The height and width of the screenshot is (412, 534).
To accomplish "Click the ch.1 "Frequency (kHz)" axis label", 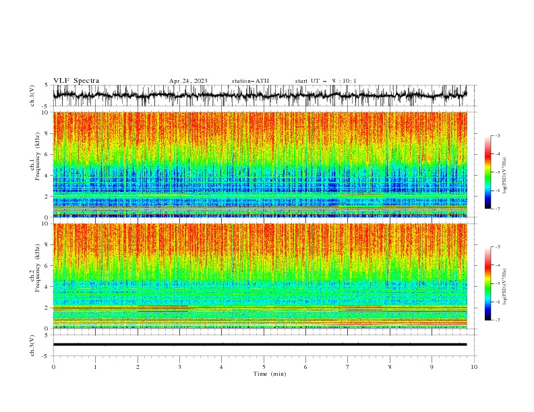I will pos(37,157).
